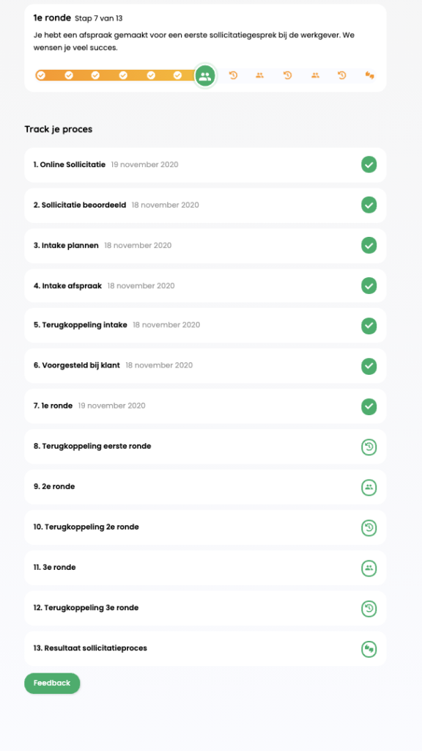Viewport: 422px width, 751px height.
Task: Open the Sollicitatie beoordeeld step row
Action: pos(205,205)
